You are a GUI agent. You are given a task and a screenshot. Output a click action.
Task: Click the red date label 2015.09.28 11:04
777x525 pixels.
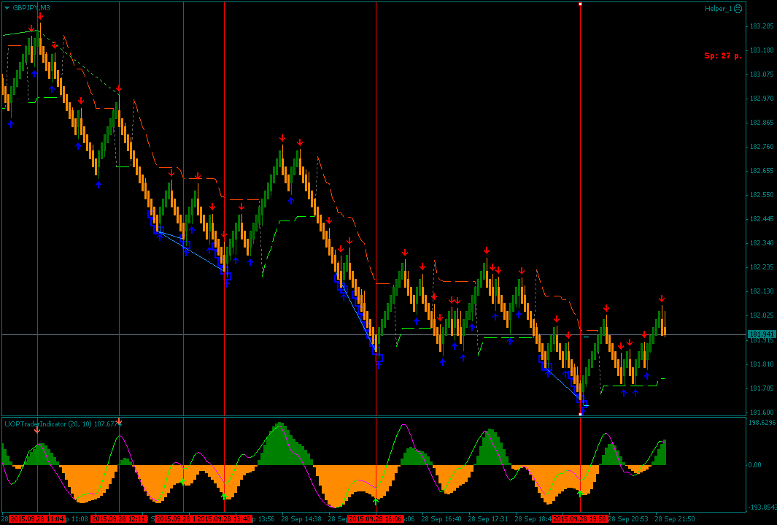(x=37, y=518)
